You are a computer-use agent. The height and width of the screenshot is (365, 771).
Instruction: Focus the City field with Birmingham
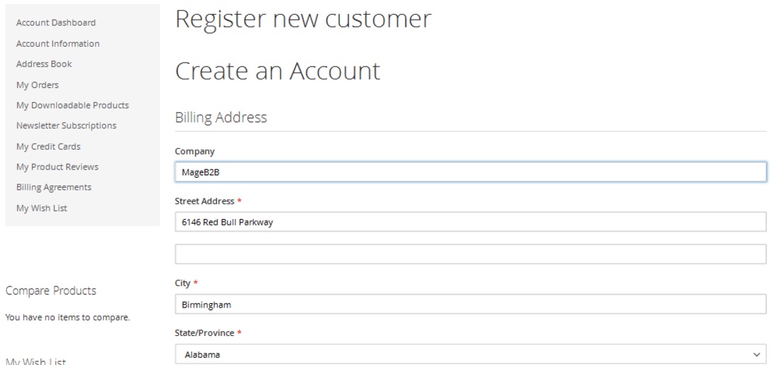(x=470, y=305)
